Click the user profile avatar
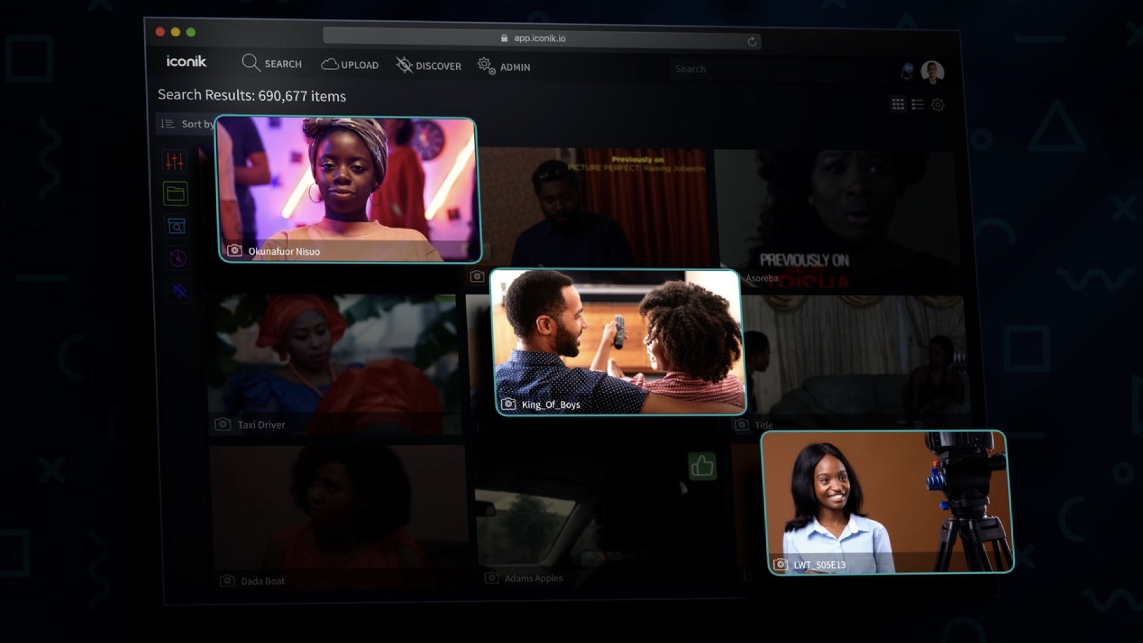 pyautogui.click(x=932, y=72)
